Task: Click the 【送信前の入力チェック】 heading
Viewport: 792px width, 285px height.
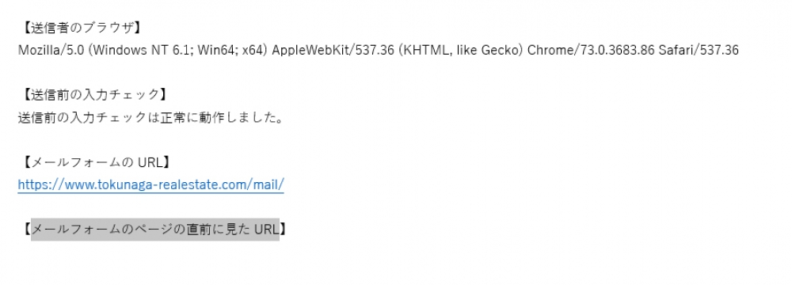Action: [94, 94]
